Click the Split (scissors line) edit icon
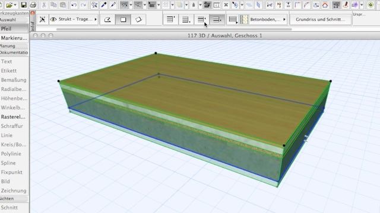The height and width of the screenshot is (213, 380). (270, 5)
